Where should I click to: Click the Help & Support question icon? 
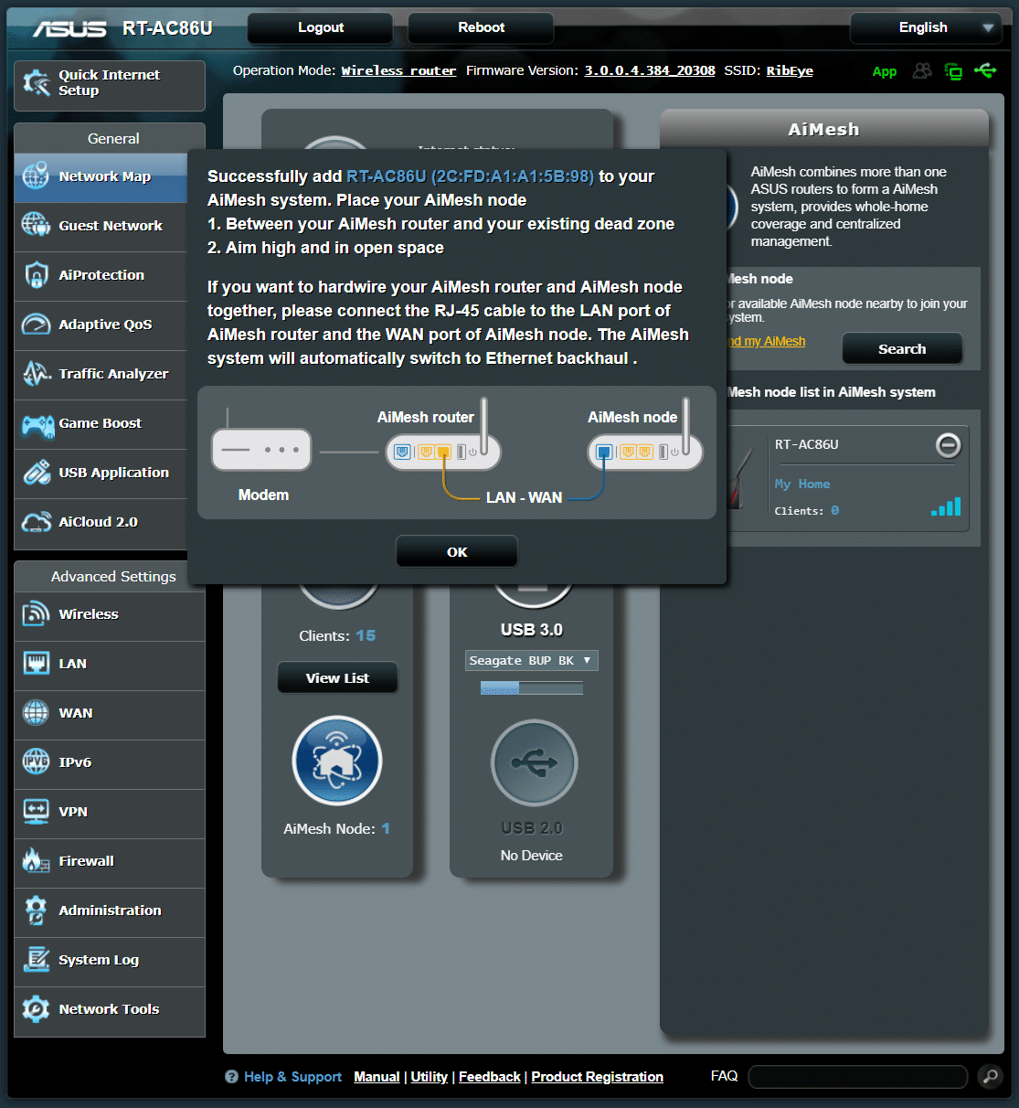click(x=231, y=1077)
